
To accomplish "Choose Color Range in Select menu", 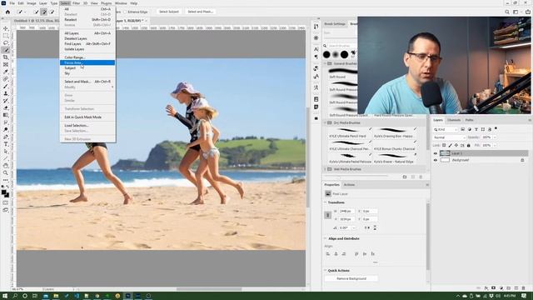I will 87,57.
